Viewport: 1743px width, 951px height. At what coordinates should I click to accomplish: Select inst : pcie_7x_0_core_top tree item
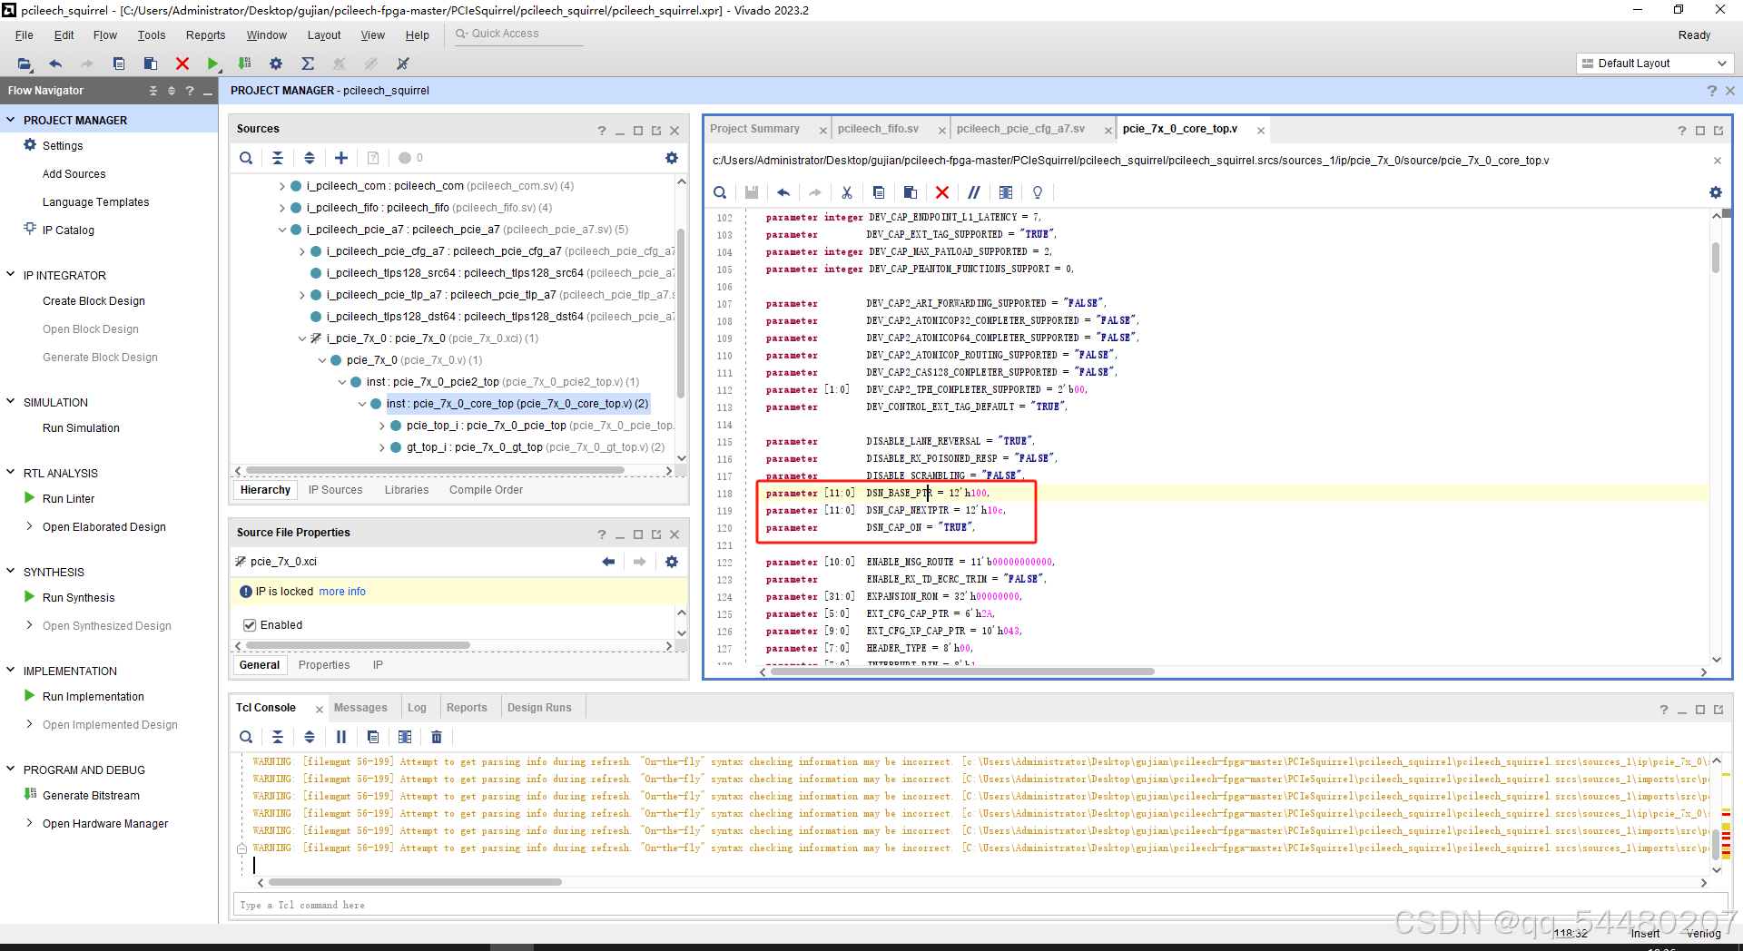pos(517,404)
